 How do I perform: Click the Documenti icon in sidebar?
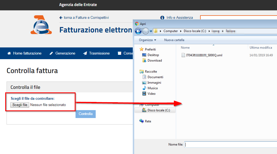pyautogui.click(x=144, y=77)
